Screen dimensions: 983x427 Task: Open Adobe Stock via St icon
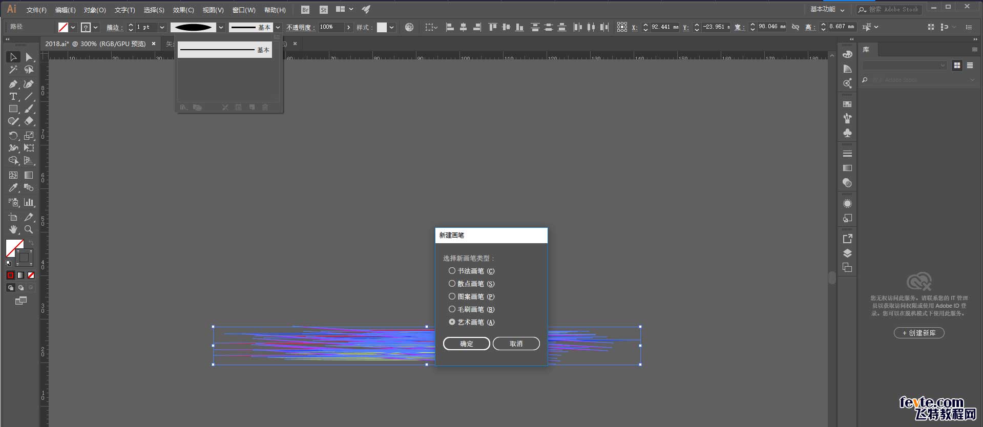324,10
